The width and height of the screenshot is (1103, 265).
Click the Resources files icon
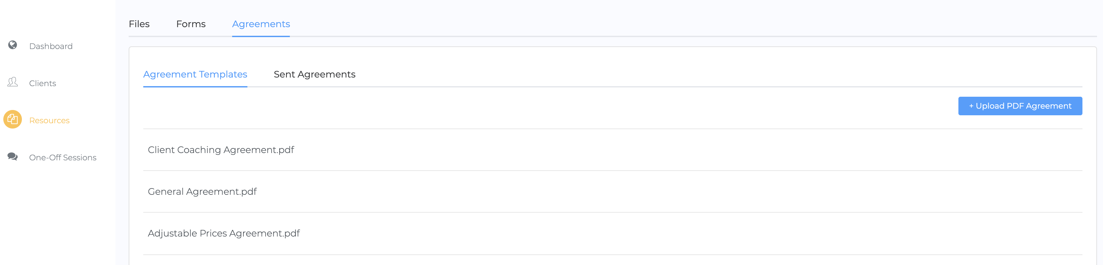(12, 119)
